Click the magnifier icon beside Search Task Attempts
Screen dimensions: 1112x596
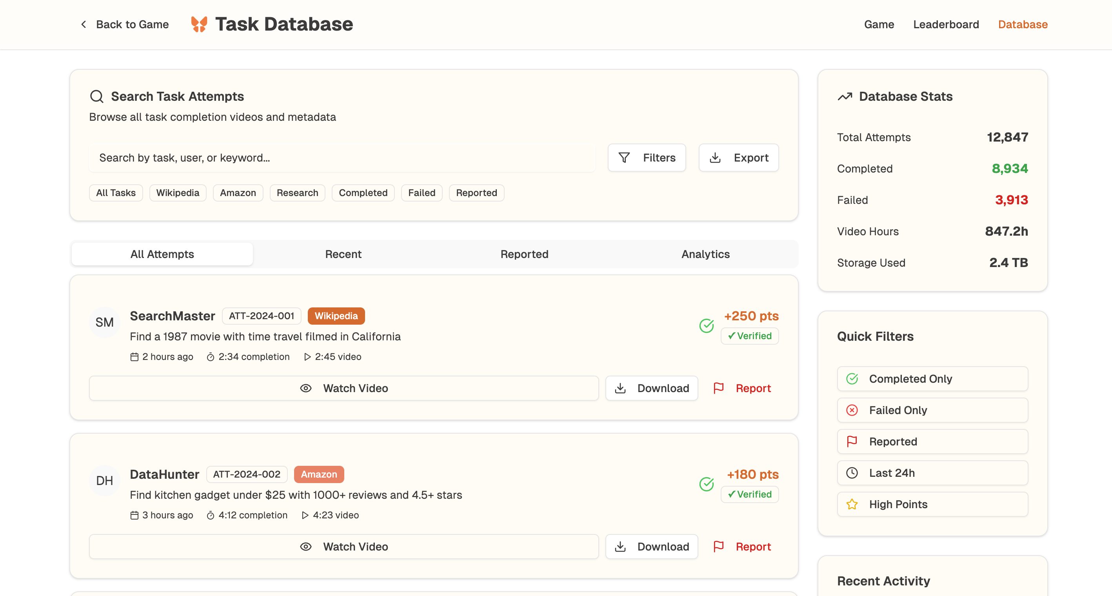click(x=96, y=96)
